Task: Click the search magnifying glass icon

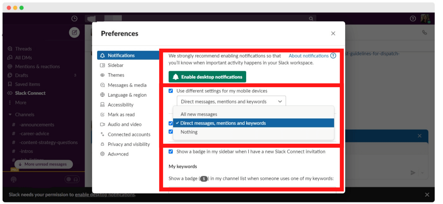Action: (310, 19)
